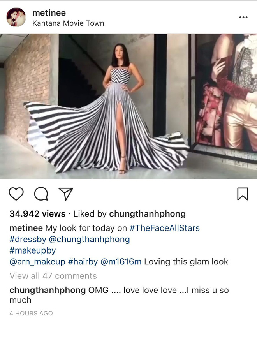The width and height of the screenshot is (257, 340).
Task: Visit @arn_makeup profile mention
Action: click(37, 262)
